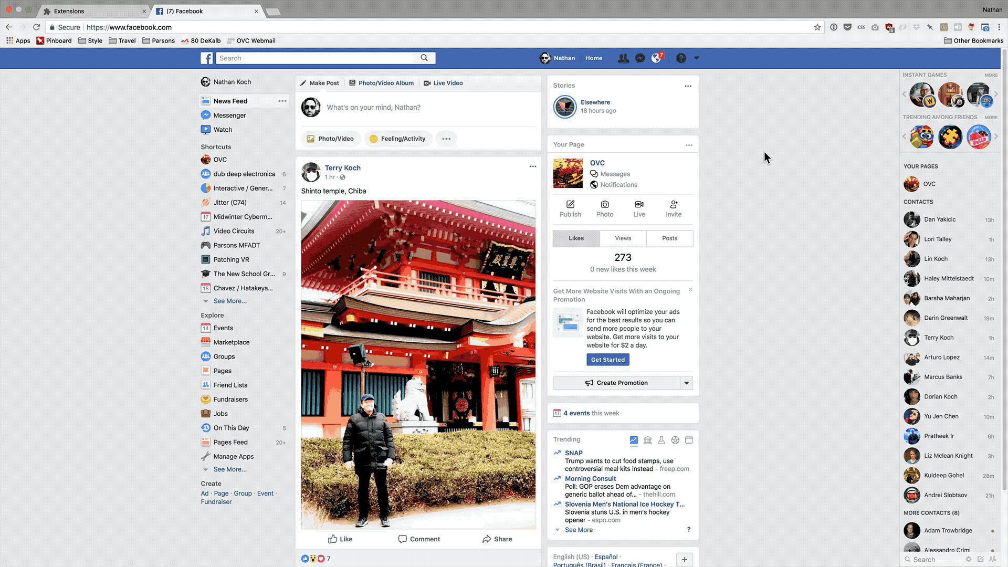This screenshot has height=567, width=1008.
Task: Expand Explore See More
Action: [x=230, y=470]
